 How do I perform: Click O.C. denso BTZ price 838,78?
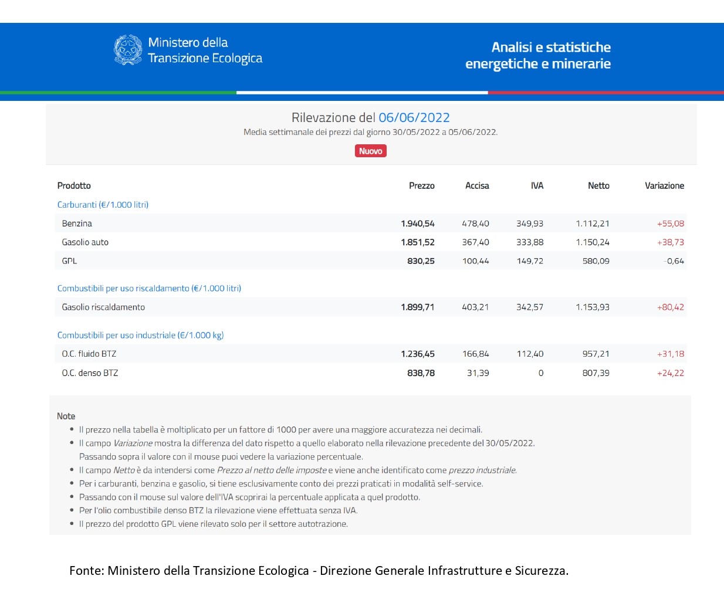421,373
